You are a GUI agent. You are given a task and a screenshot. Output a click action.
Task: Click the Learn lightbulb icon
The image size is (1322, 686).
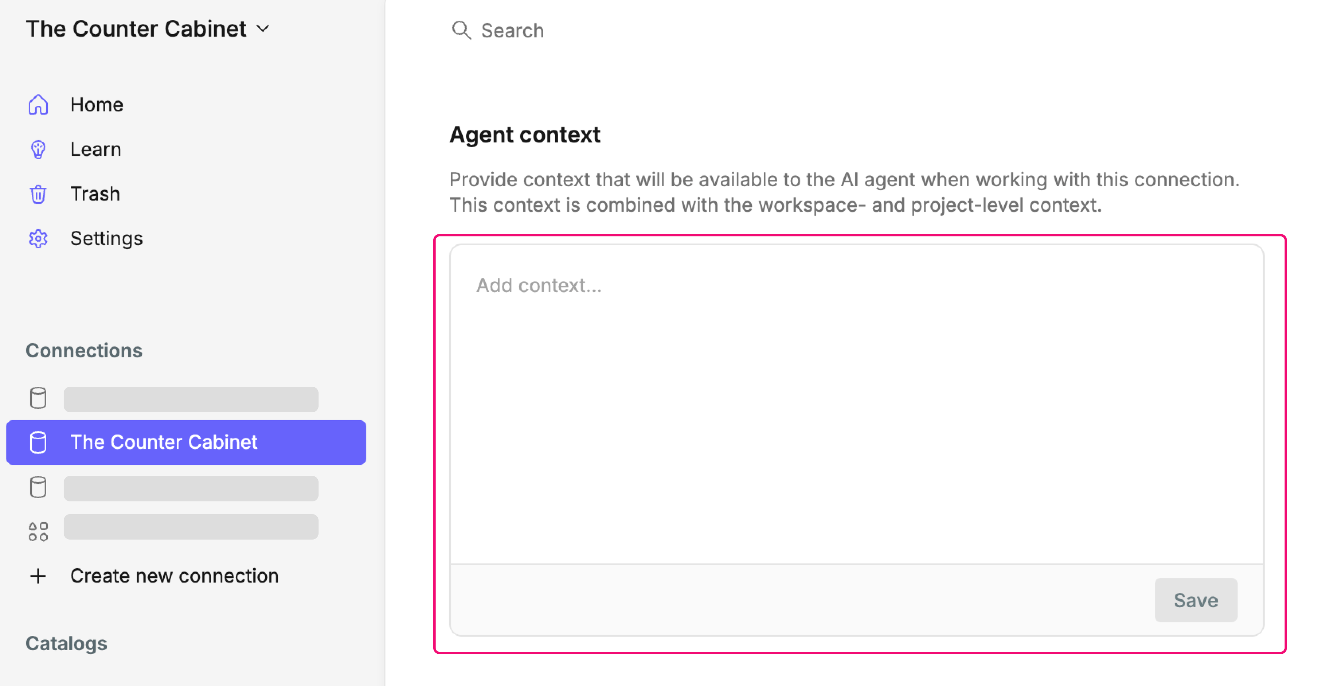click(38, 149)
